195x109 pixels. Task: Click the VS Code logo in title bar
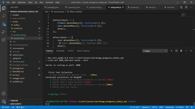tap(3, 2)
